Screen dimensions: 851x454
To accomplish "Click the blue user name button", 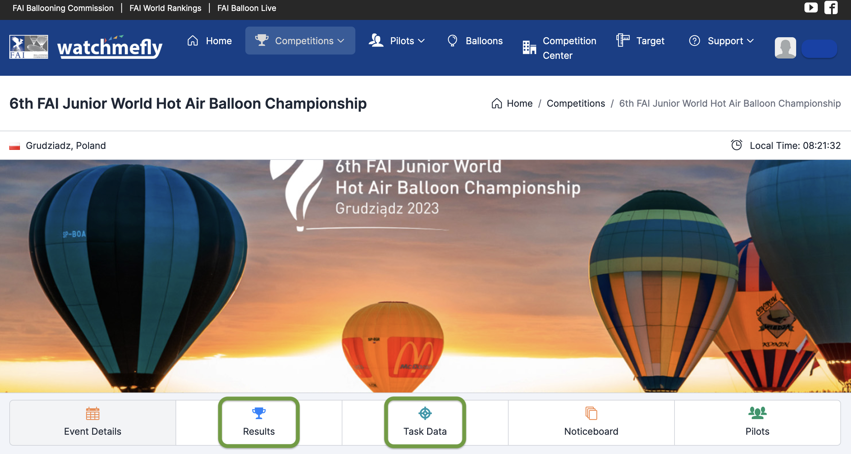I will point(819,49).
